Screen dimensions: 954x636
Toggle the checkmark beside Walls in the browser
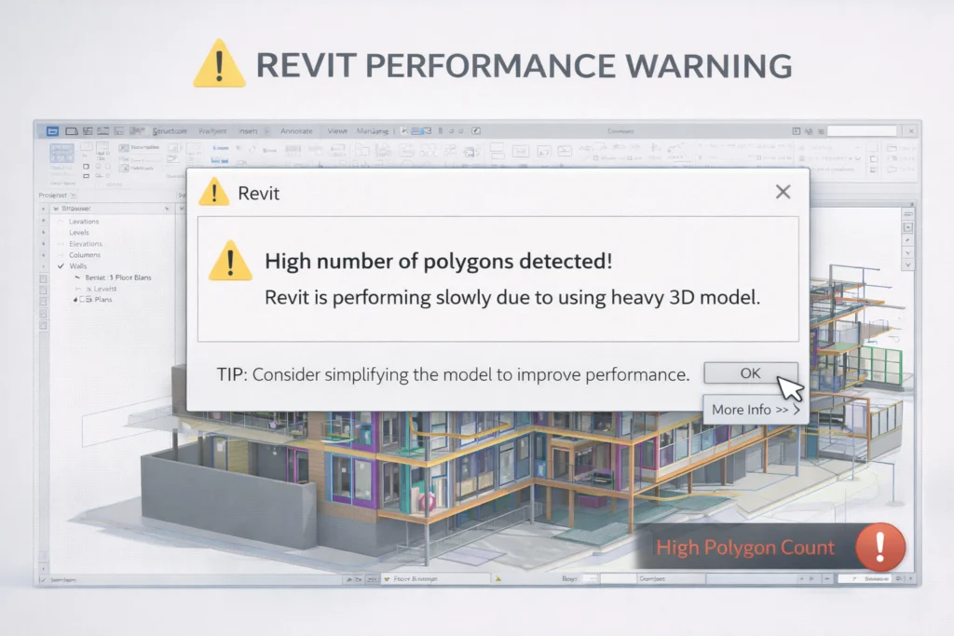(61, 266)
